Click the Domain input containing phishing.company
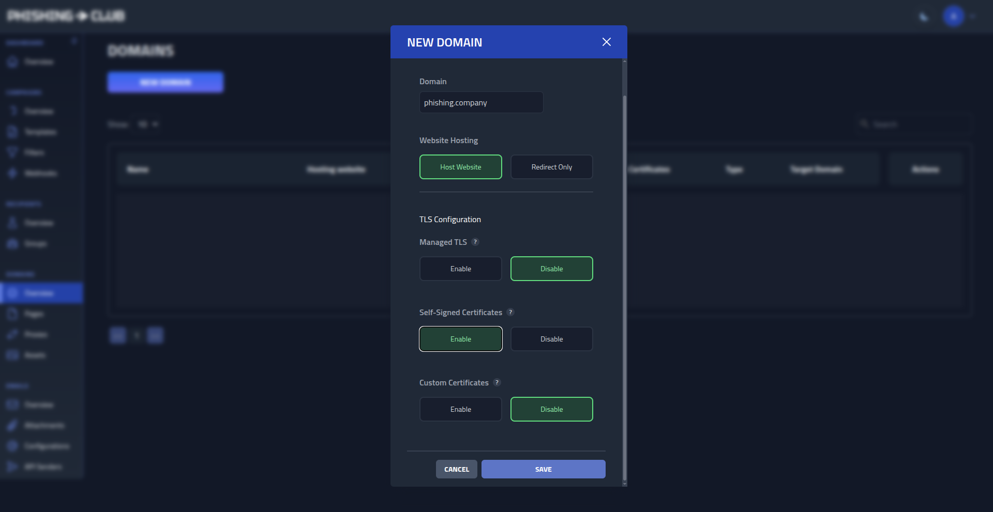The width and height of the screenshot is (993, 512). (481, 102)
